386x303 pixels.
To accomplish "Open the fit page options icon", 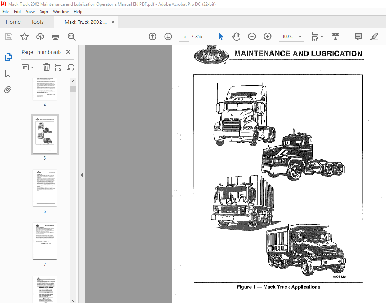I will [x=315, y=37].
